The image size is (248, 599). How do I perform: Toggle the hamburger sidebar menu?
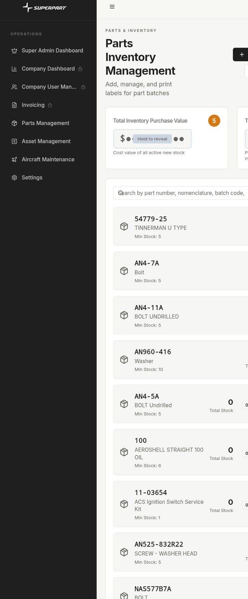pyautogui.click(x=112, y=7)
